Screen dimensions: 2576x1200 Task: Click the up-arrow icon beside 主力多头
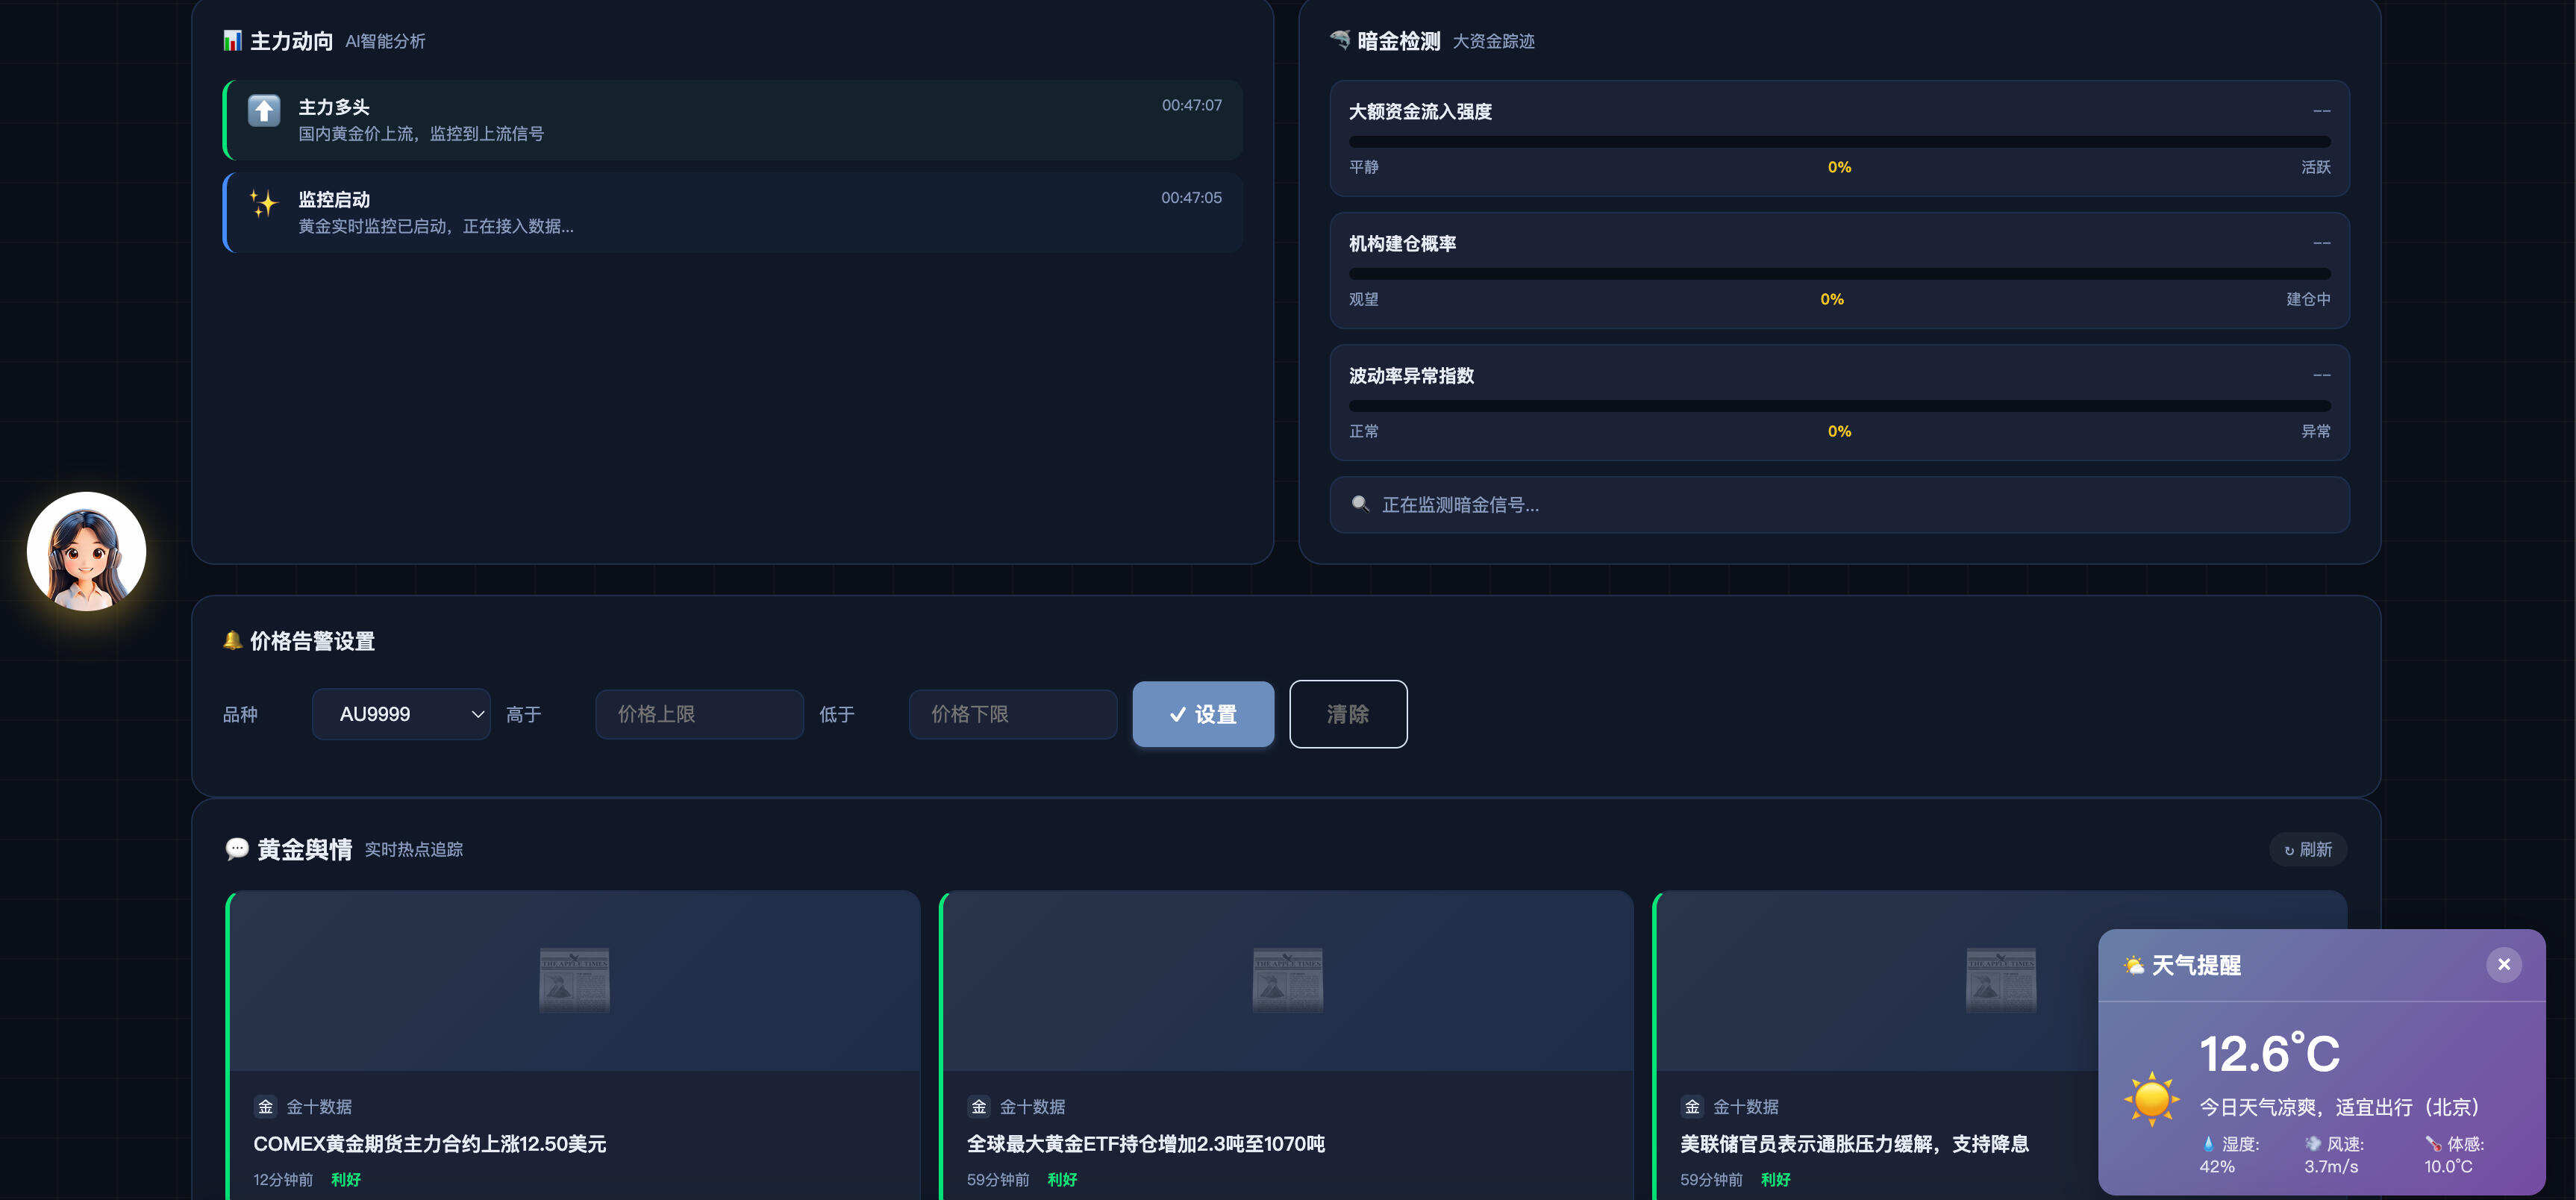click(264, 110)
